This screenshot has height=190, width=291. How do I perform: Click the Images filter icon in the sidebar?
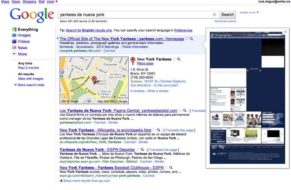14,35
